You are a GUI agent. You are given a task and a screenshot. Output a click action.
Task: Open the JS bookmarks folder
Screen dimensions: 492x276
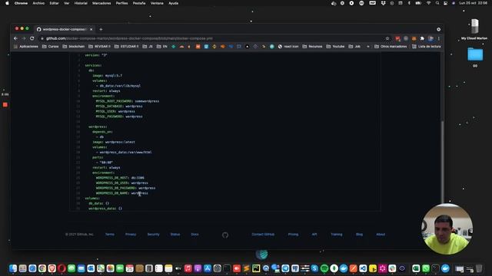click(x=148, y=46)
